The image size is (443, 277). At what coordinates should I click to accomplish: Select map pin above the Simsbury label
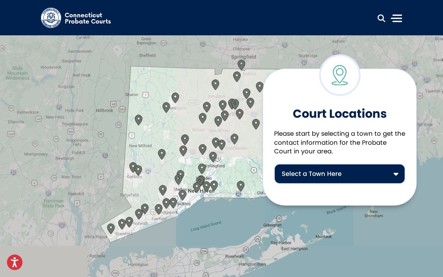215,84
